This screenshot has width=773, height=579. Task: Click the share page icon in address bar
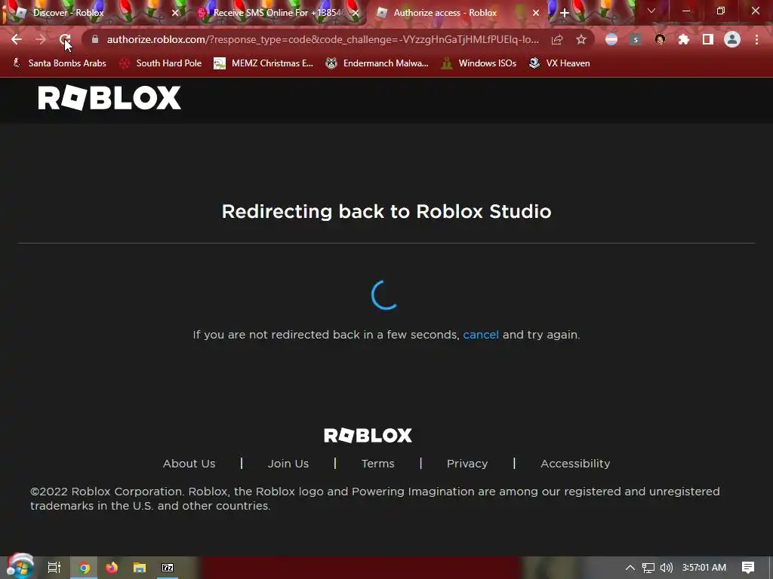557,39
